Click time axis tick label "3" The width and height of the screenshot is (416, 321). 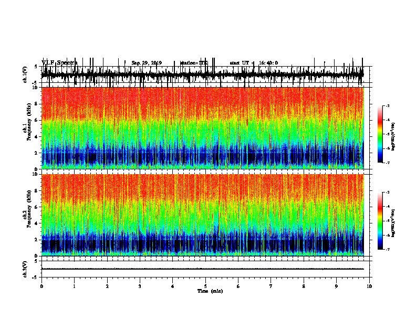[x=140, y=286]
